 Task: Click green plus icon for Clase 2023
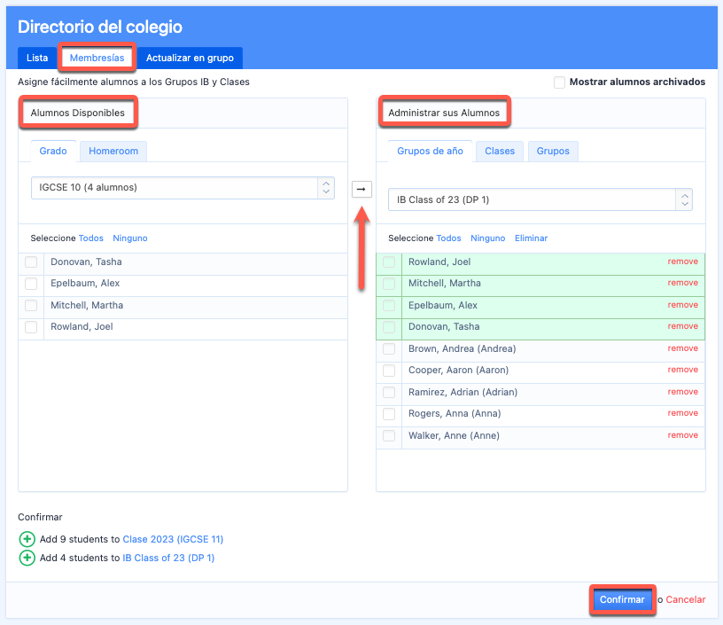click(27, 539)
